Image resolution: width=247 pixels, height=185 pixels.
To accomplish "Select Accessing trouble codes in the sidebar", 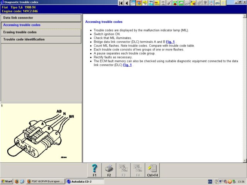I will pyautogui.click(x=41, y=25).
